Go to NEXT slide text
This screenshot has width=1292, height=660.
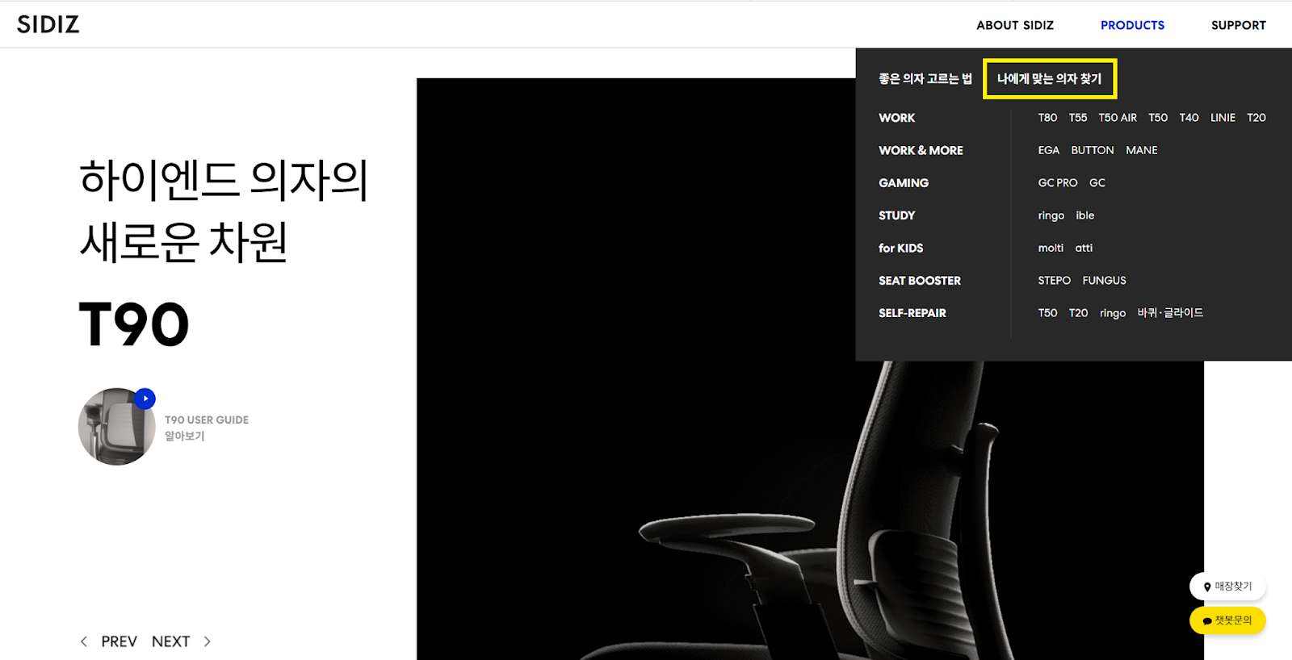tap(170, 641)
